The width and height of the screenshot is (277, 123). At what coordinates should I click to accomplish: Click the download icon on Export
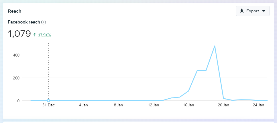tap(242, 11)
